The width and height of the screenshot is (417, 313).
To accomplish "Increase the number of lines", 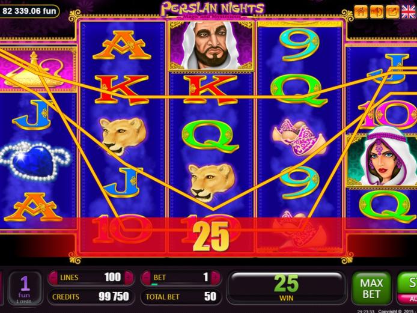I will point(129,278).
